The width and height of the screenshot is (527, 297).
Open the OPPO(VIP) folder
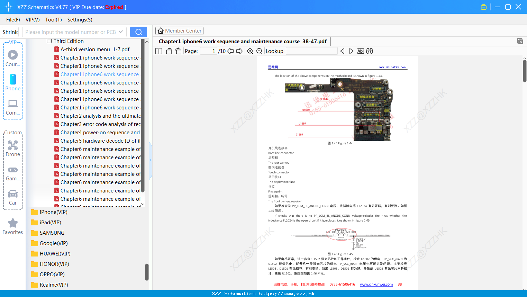click(48, 274)
